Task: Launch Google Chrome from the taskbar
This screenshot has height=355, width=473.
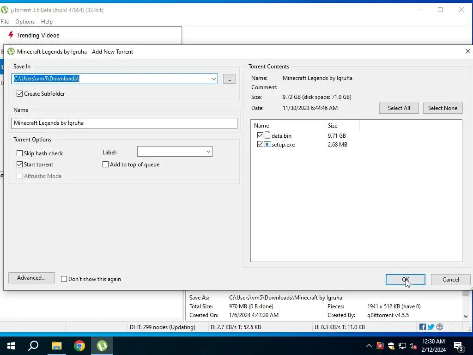Action: (79, 346)
